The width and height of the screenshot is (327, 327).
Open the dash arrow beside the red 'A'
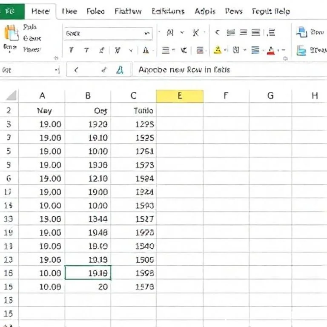(x=283, y=50)
